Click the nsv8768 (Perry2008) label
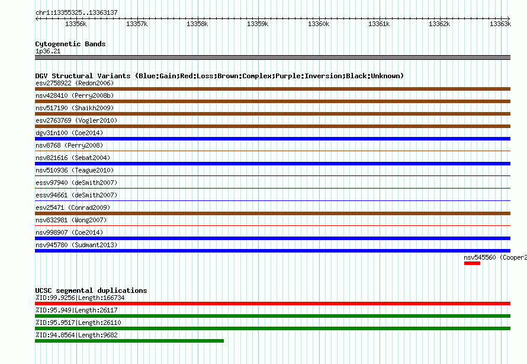The width and height of the screenshot is (527, 364). [x=69, y=145]
